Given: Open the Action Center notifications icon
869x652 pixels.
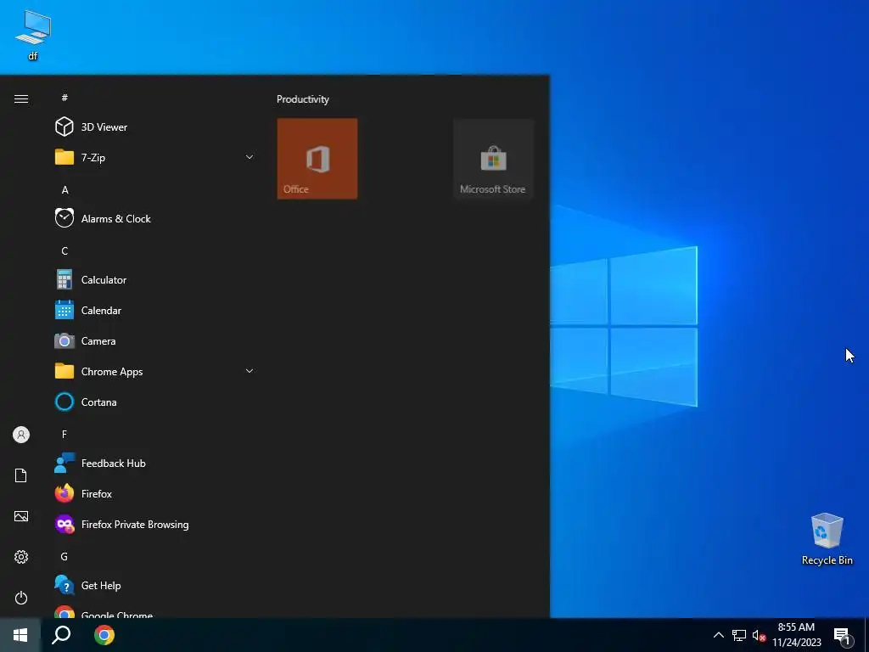Looking at the screenshot, I should [843, 636].
